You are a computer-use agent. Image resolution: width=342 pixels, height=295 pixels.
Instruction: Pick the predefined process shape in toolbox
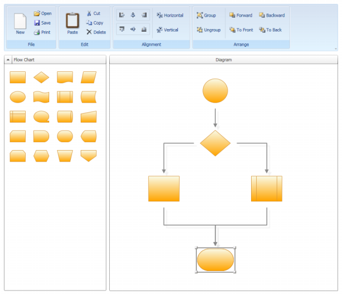(65, 97)
